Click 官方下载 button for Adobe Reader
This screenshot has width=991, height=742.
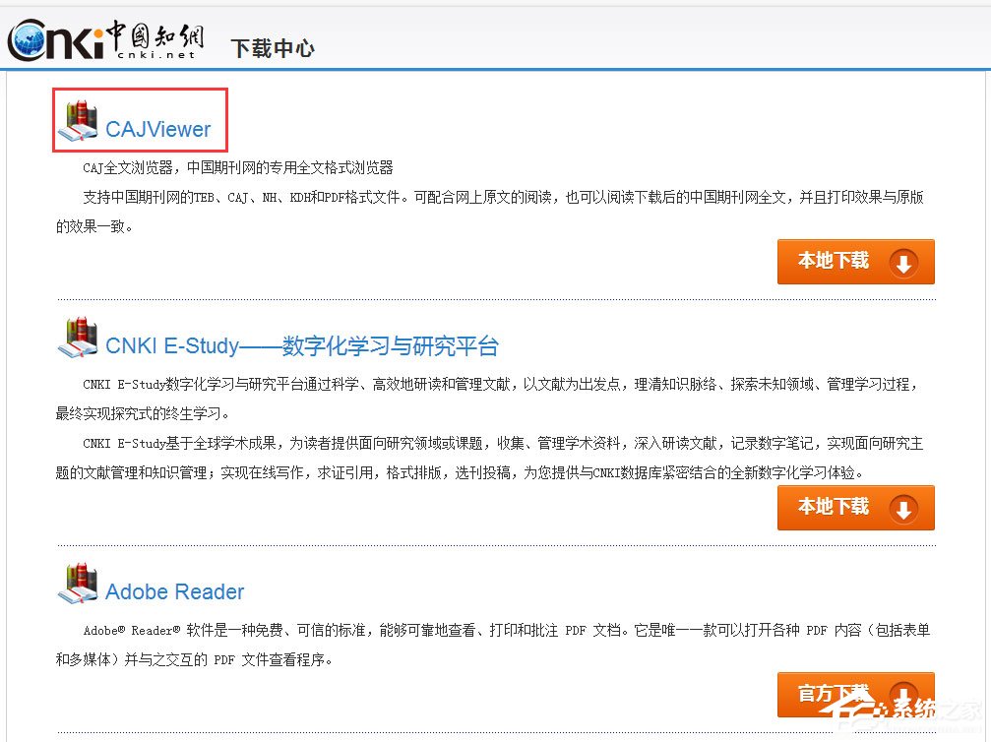click(x=856, y=695)
